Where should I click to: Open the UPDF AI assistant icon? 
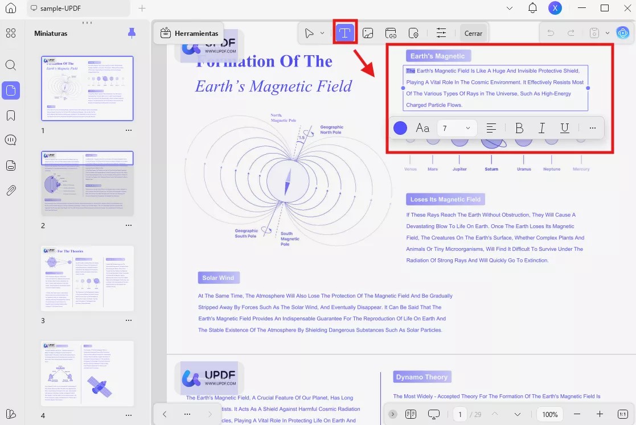(x=622, y=33)
